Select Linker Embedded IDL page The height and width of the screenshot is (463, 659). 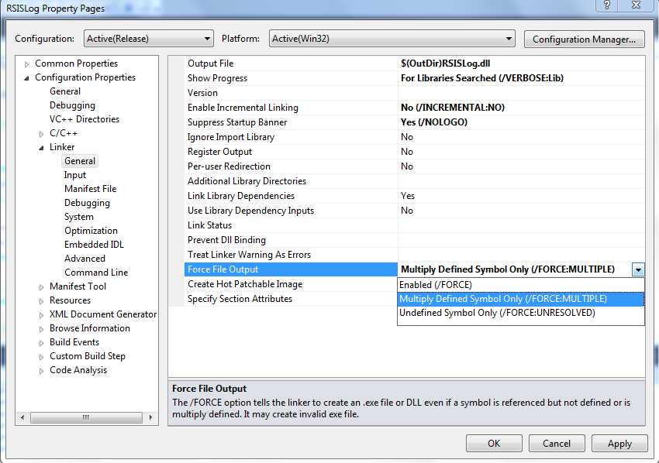point(94,245)
